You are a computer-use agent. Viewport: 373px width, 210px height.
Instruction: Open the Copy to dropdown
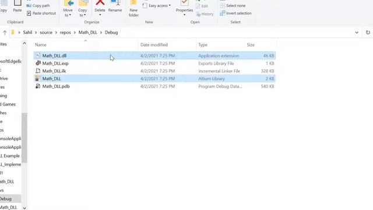pos(83,9)
